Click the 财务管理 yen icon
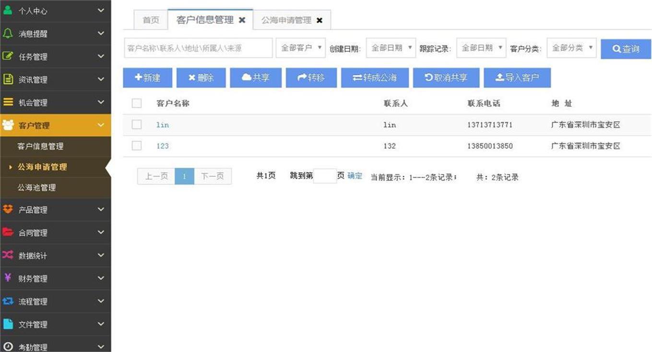The width and height of the screenshot is (652, 352). [x=8, y=278]
